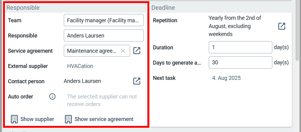Screen dimensions: 301x132
Task: Click the Yearly repetition description text
Action: click(235, 26)
